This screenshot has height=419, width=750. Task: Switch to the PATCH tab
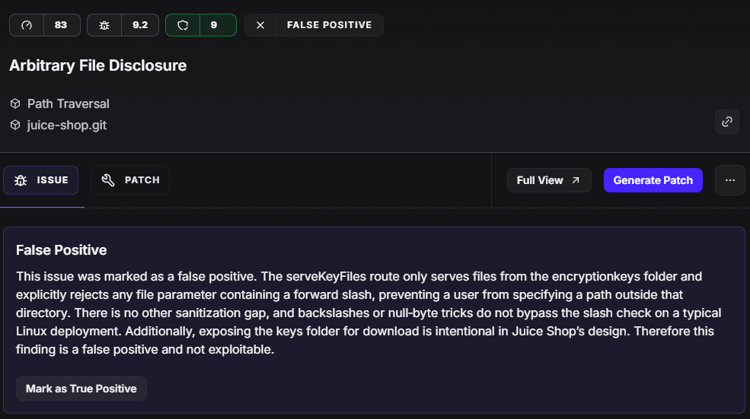click(x=130, y=180)
